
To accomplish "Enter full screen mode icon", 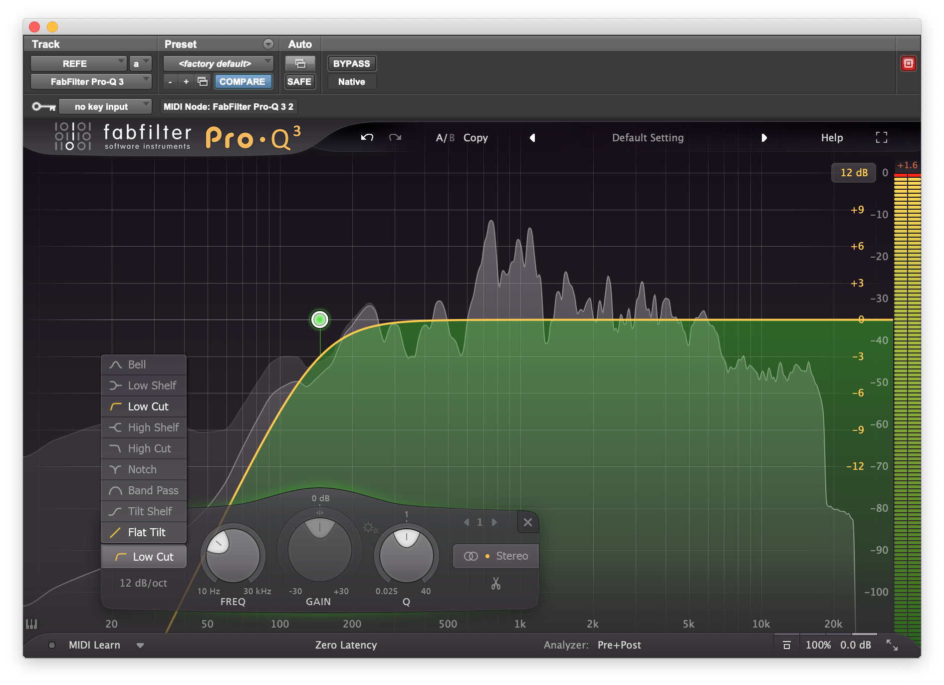I will pyautogui.click(x=882, y=137).
